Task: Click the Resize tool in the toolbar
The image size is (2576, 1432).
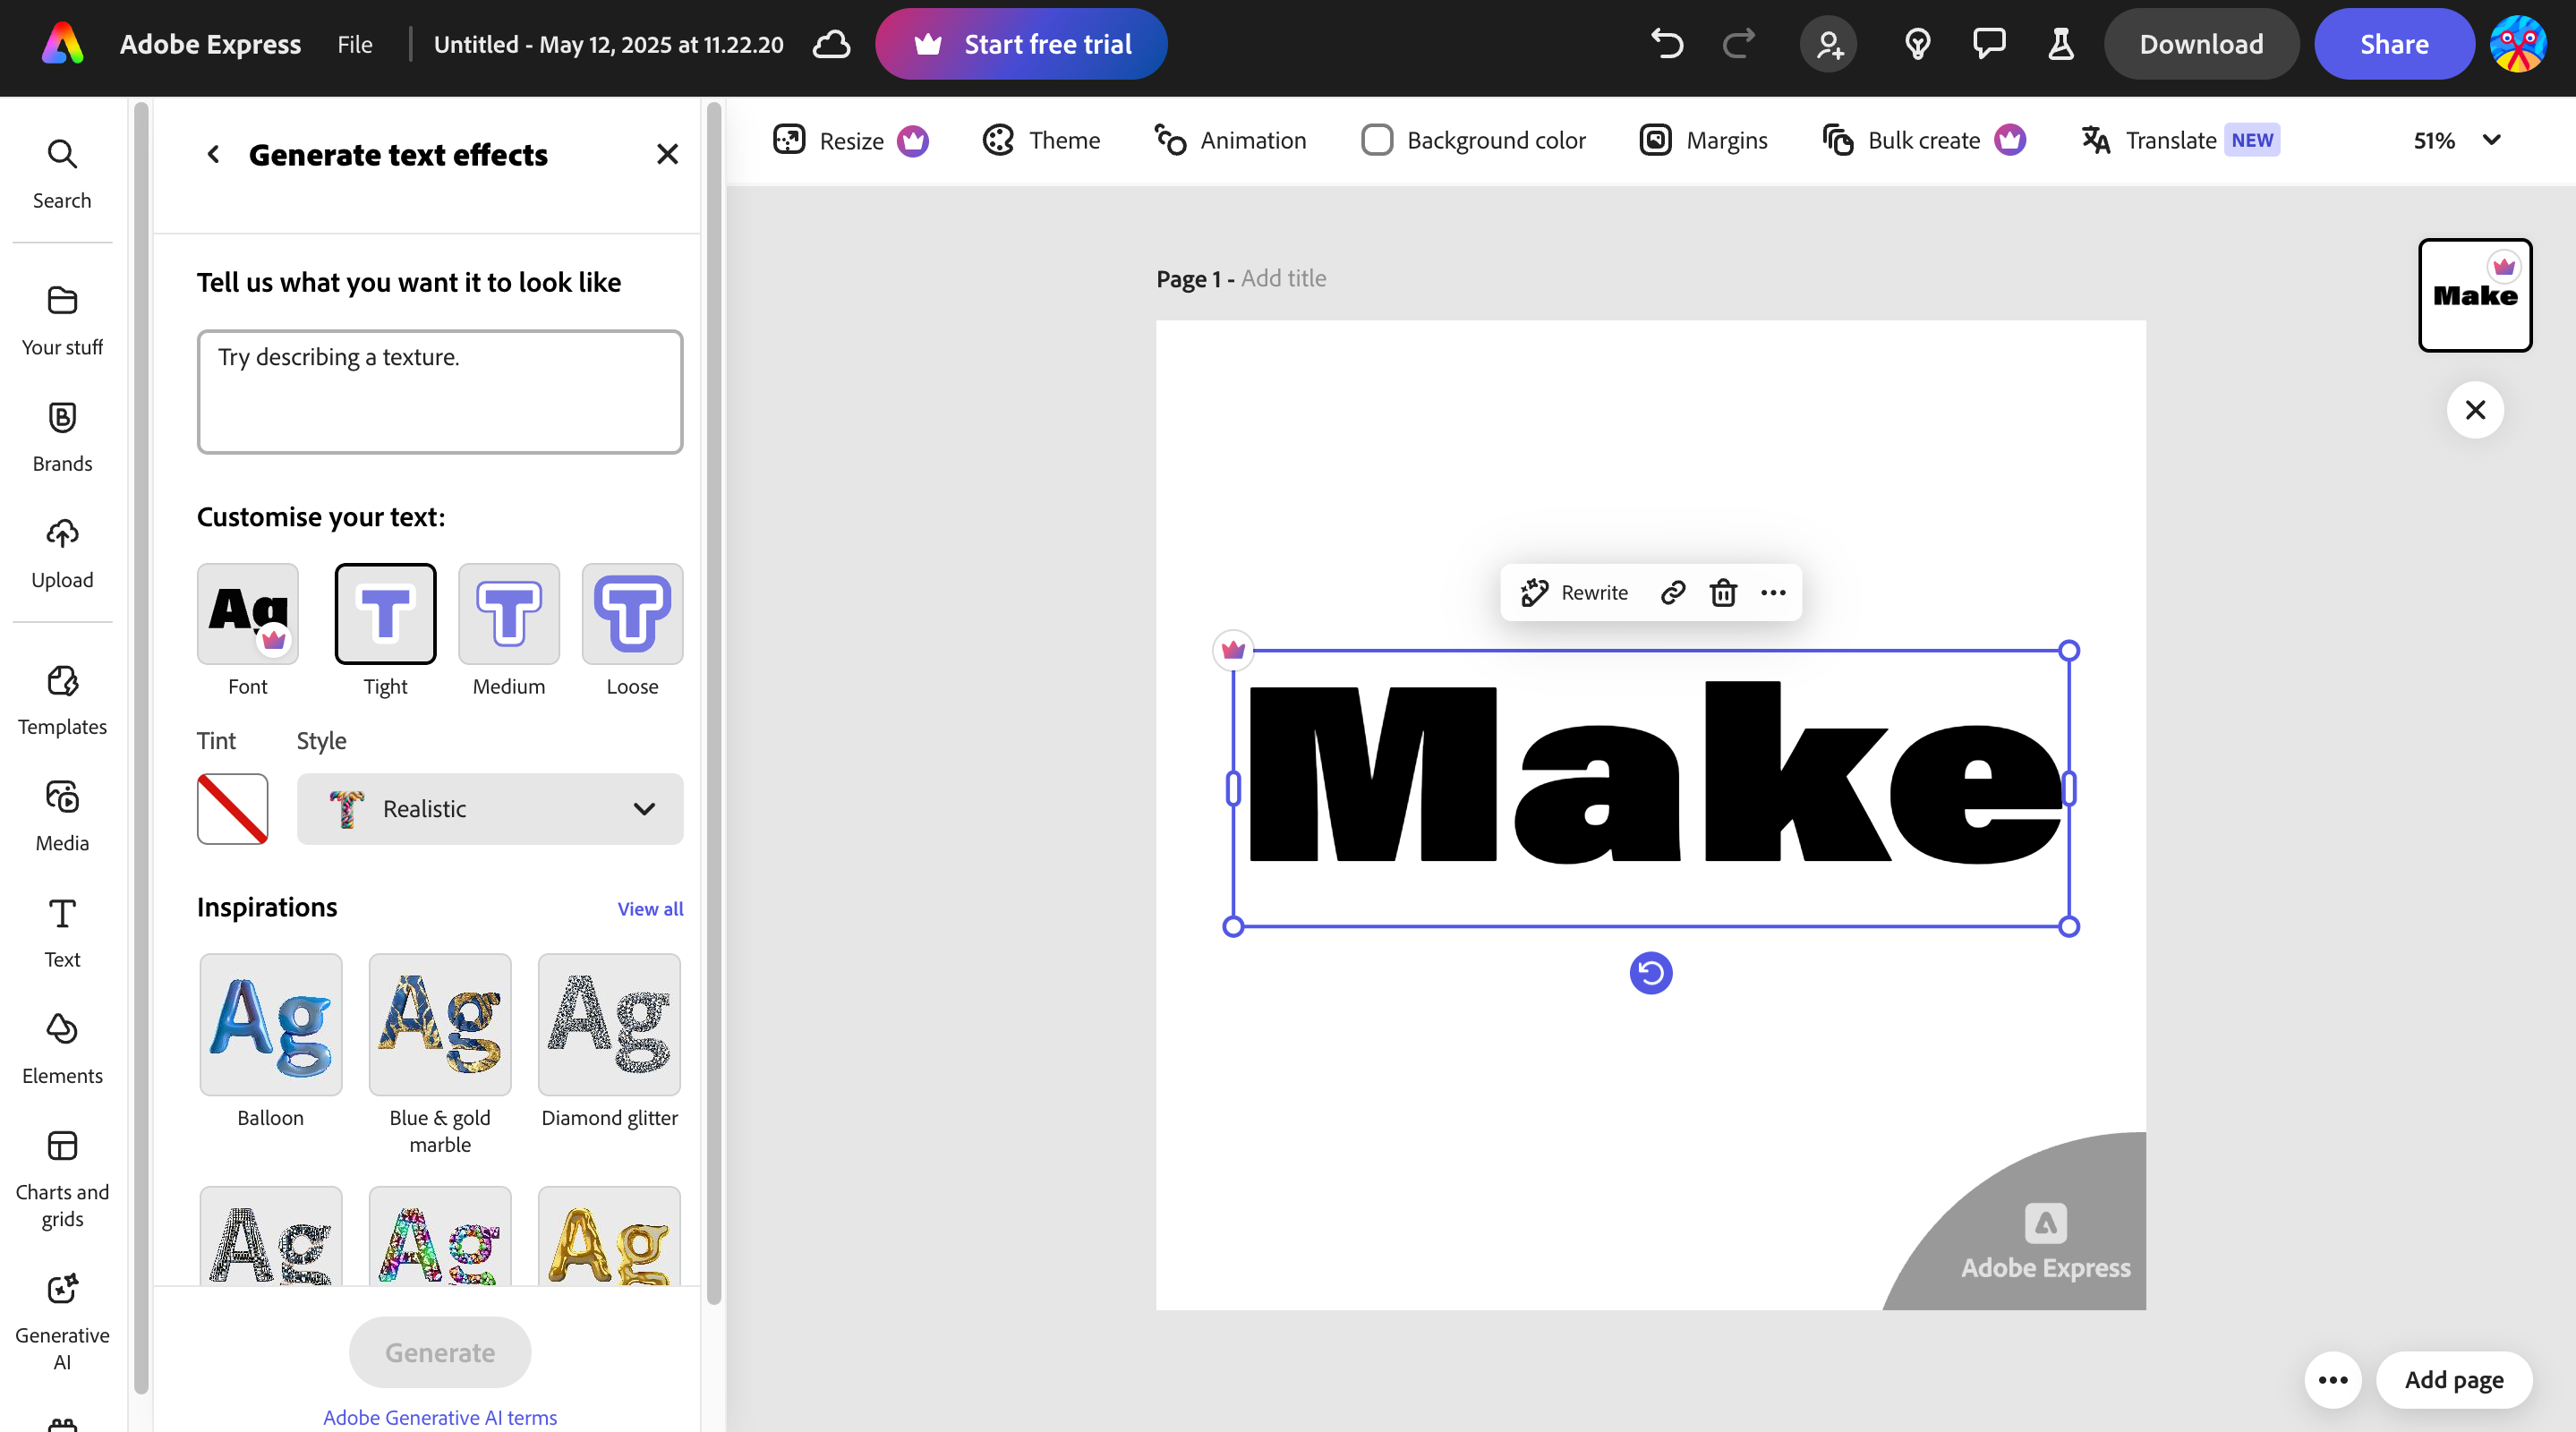Action: tap(849, 140)
